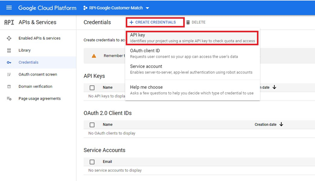Click the Page usage agreements icon
This screenshot has width=315, height=181.
tap(9, 99)
